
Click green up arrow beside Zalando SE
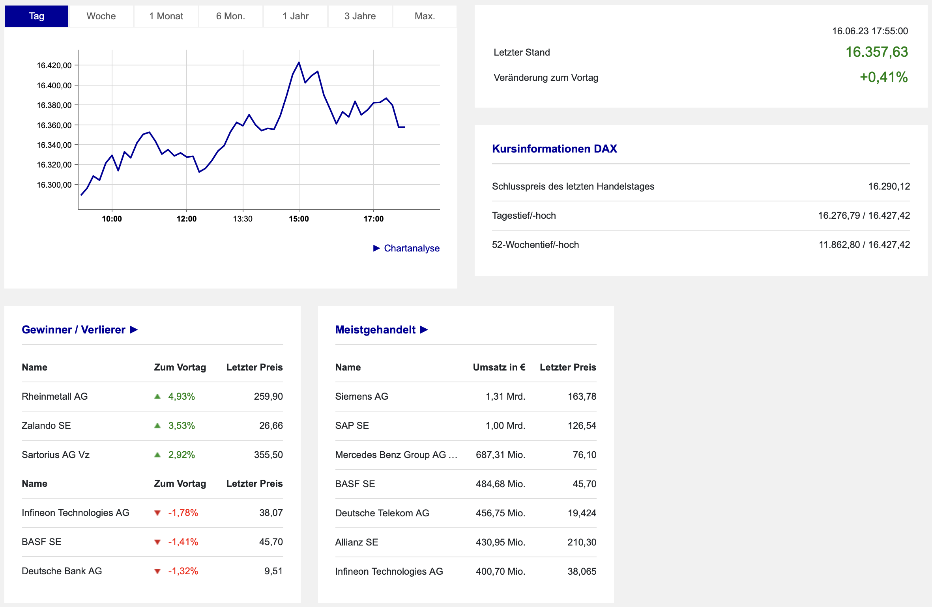(157, 426)
